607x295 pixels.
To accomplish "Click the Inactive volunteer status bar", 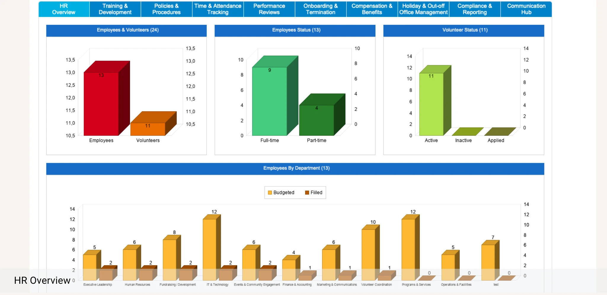I will pyautogui.click(x=467, y=131).
